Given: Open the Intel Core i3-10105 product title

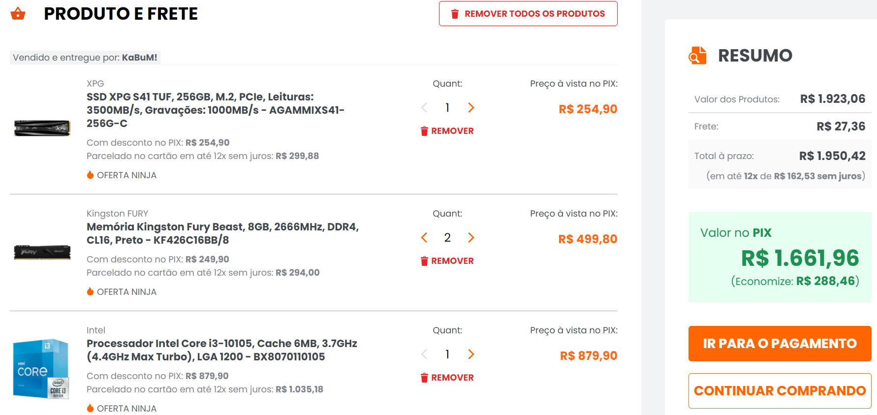Looking at the screenshot, I should pos(222,350).
